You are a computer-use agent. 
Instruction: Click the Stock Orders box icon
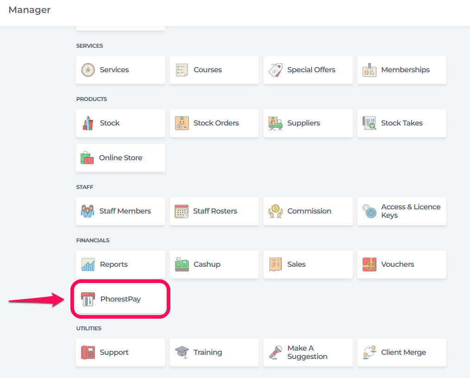tap(182, 123)
